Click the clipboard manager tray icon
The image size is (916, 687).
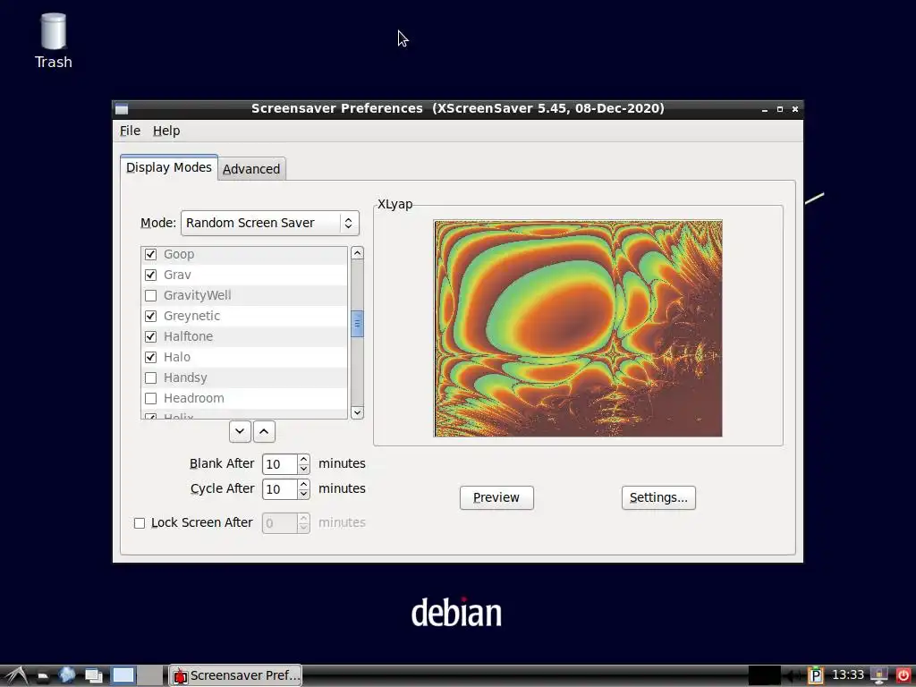coord(816,675)
